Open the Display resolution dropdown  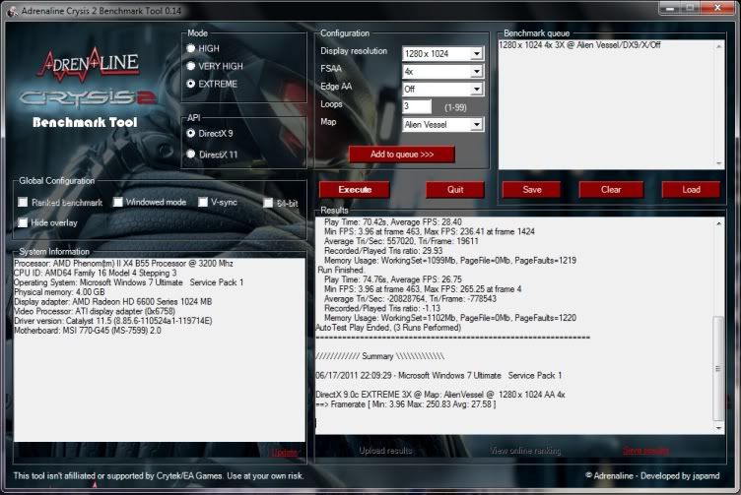point(477,54)
